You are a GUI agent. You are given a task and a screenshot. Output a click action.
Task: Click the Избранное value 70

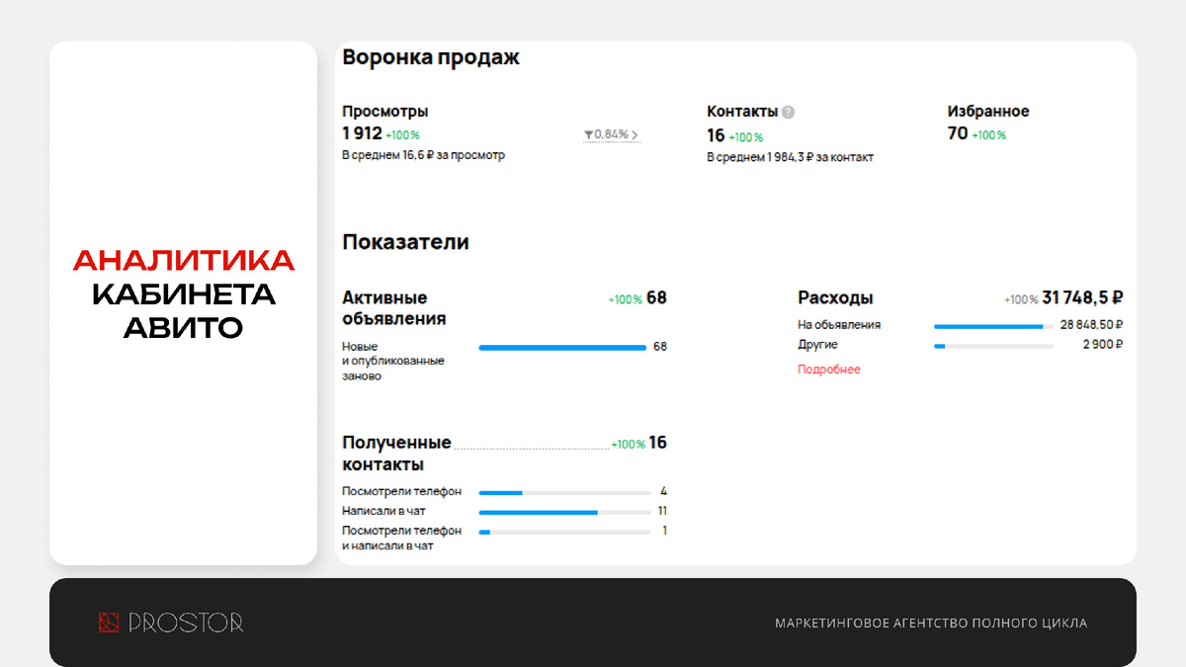point(958,133)
